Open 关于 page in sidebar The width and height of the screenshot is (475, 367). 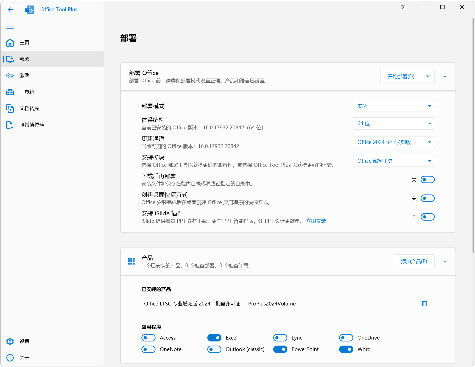52,358
